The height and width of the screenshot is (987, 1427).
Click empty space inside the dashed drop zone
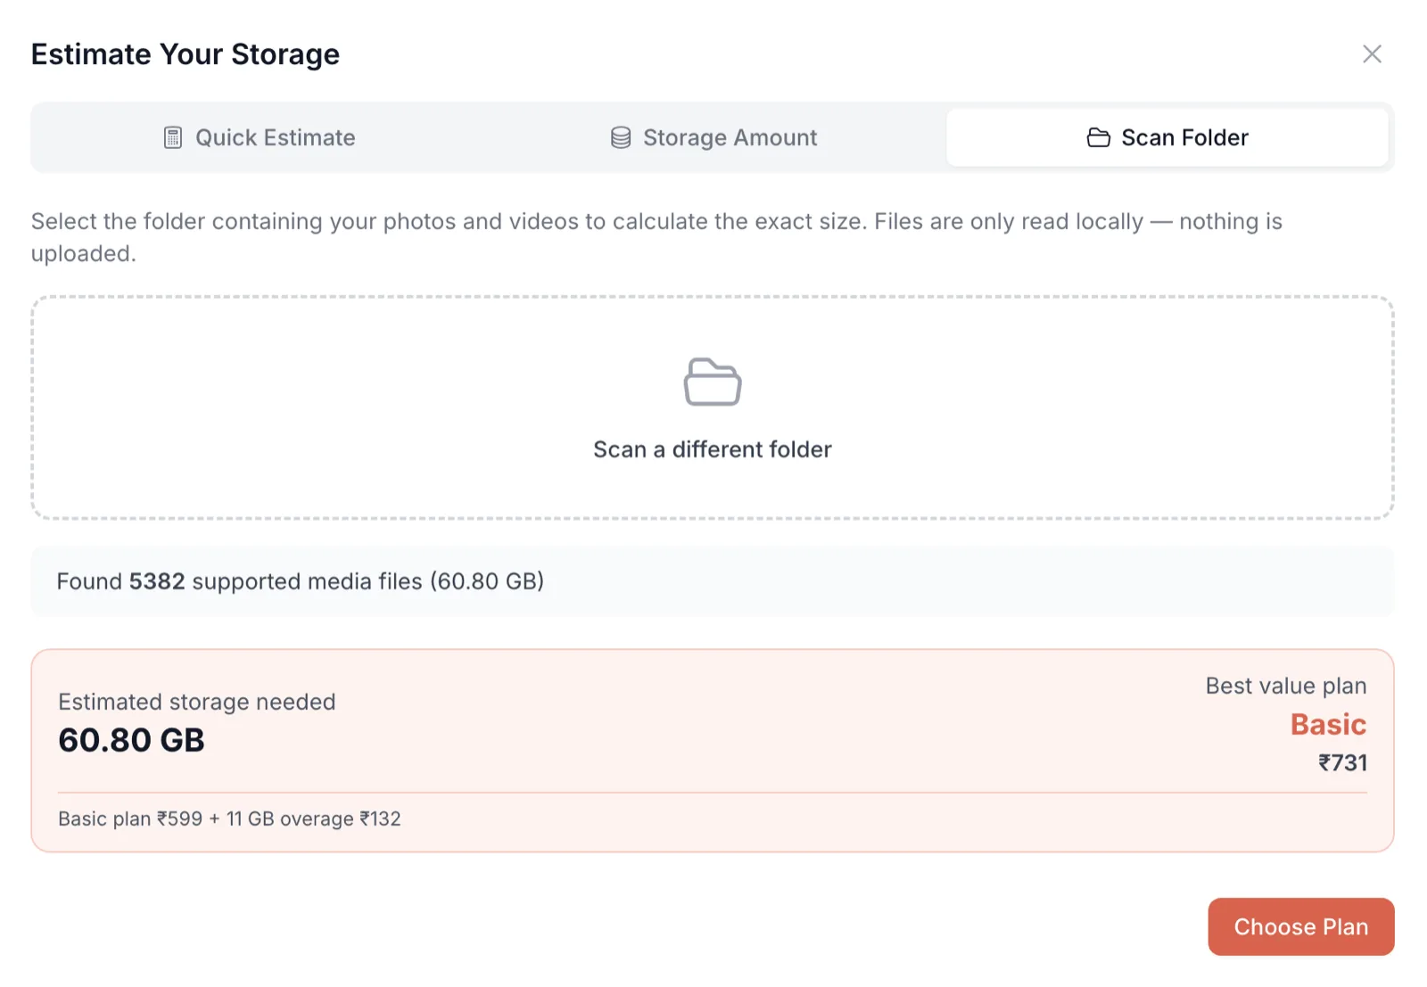pyautogui.click(x=268, y=410)
